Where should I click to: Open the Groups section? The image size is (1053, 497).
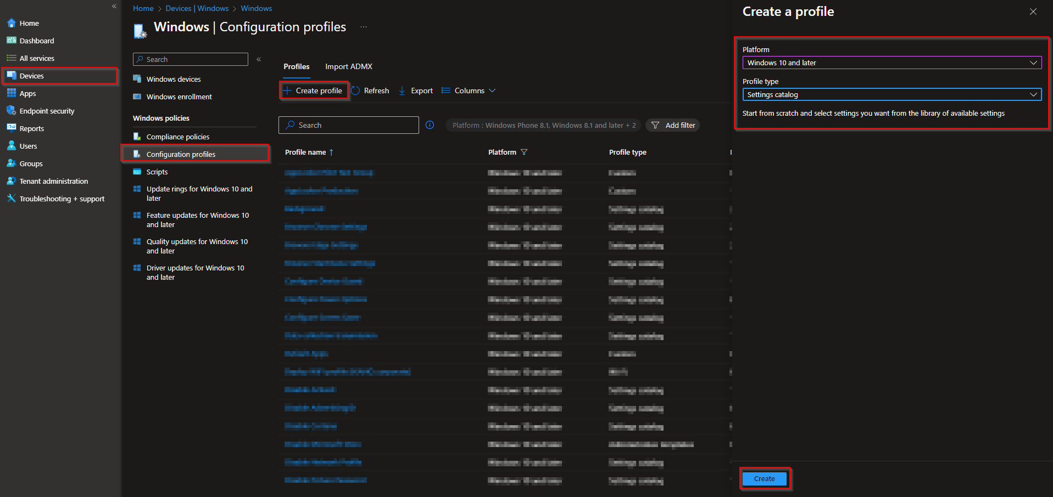[x=30, y=163]
